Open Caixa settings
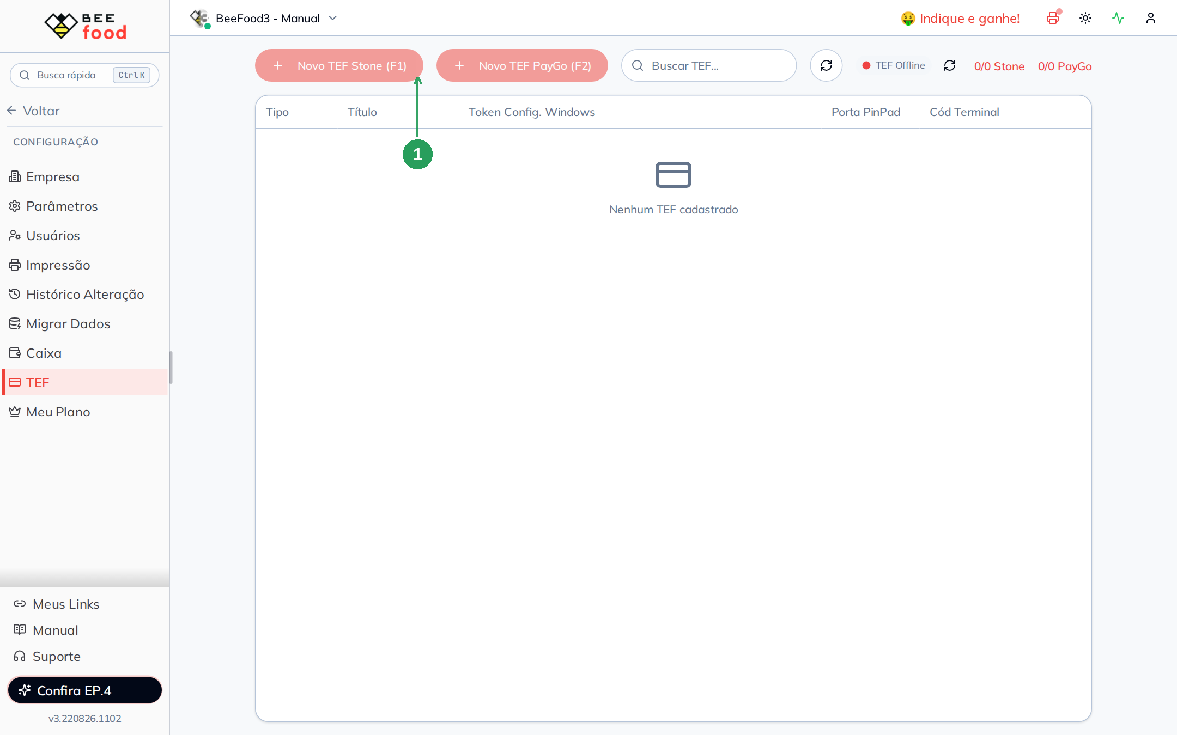 pos(84,353)
